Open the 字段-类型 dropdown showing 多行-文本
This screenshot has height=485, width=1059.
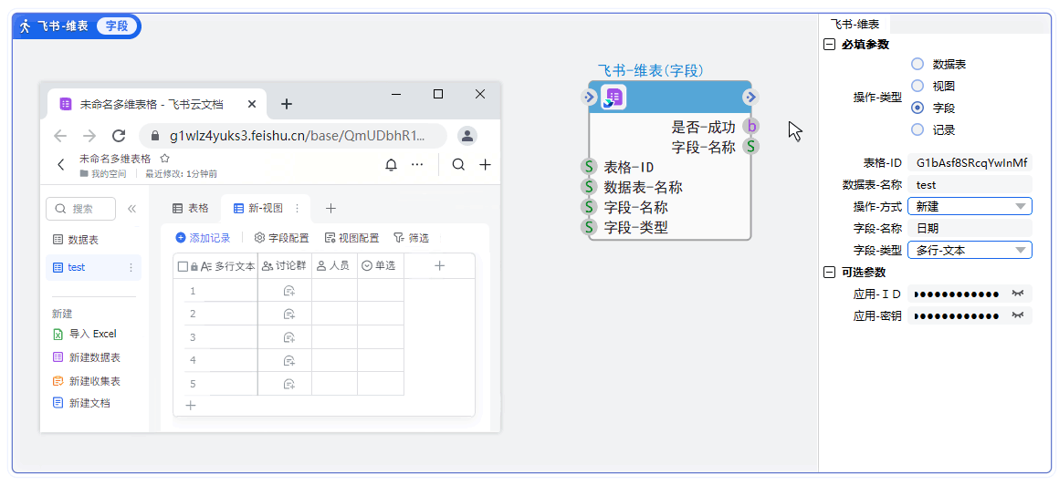tap(970, 251)
